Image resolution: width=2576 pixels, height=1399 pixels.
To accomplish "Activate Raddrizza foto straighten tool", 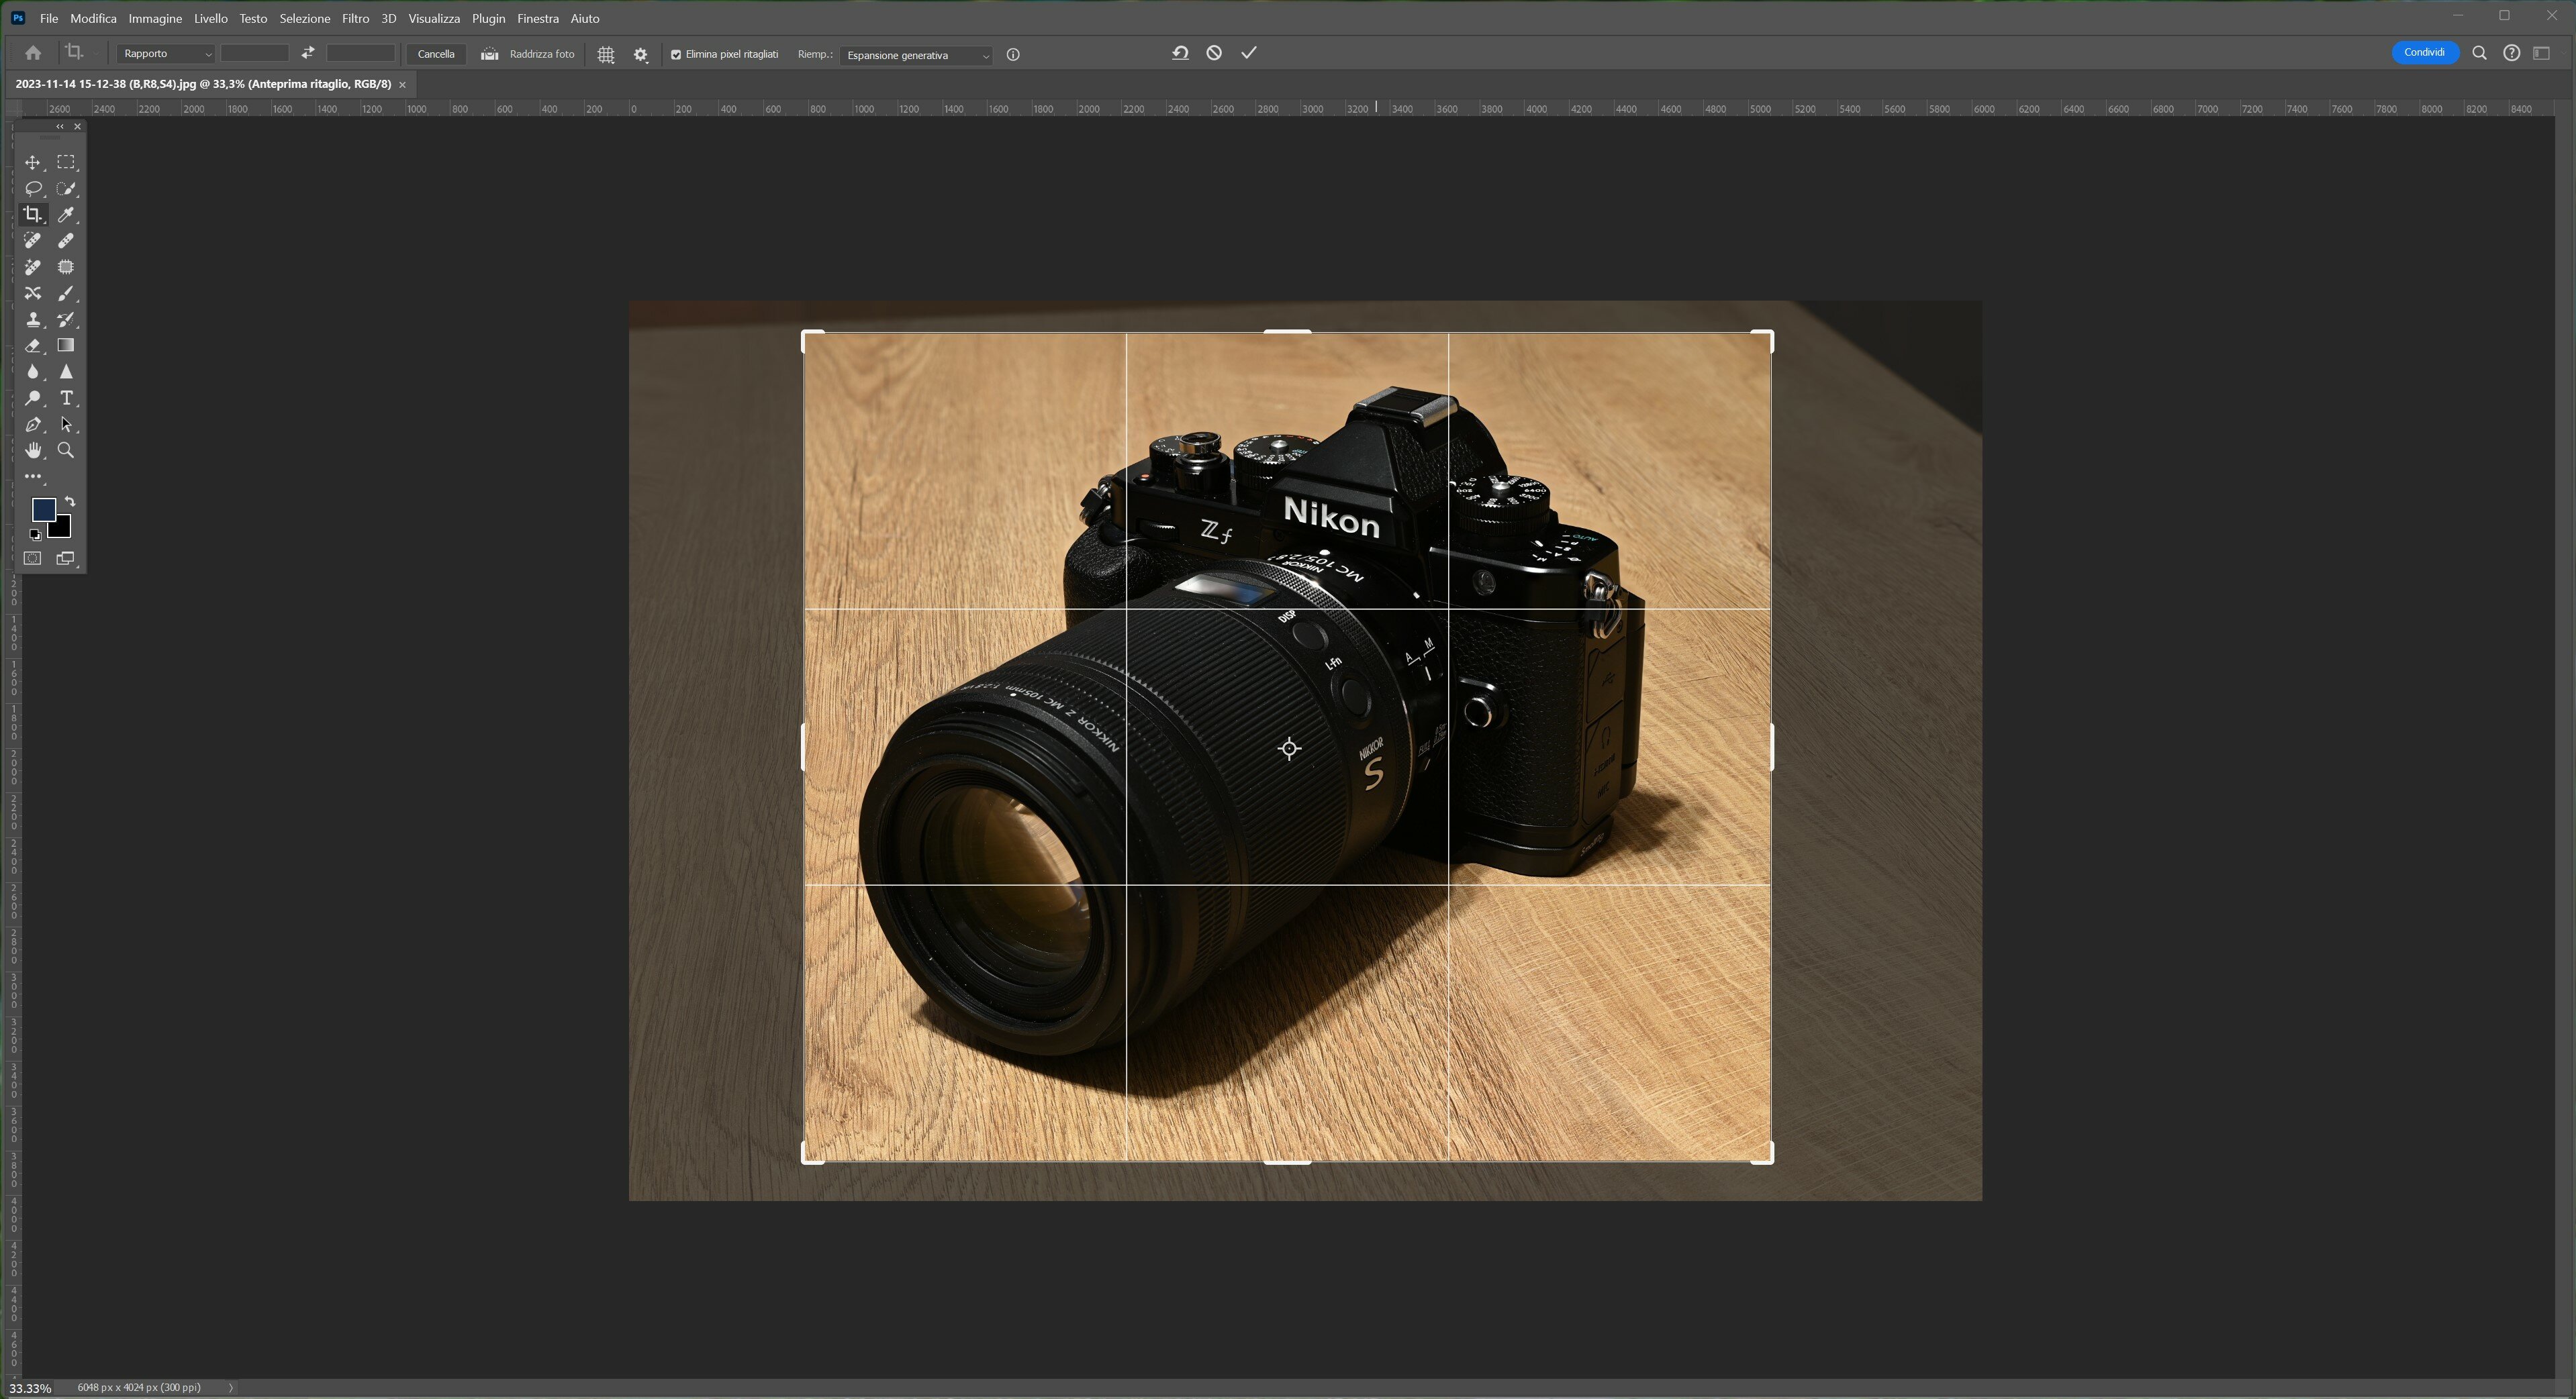I will 528,54.
